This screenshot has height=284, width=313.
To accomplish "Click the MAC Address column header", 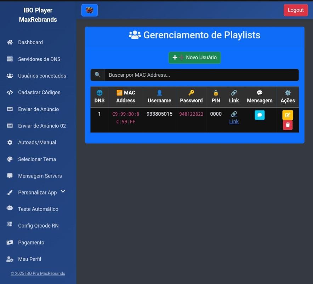I will (x=126, y=97).
